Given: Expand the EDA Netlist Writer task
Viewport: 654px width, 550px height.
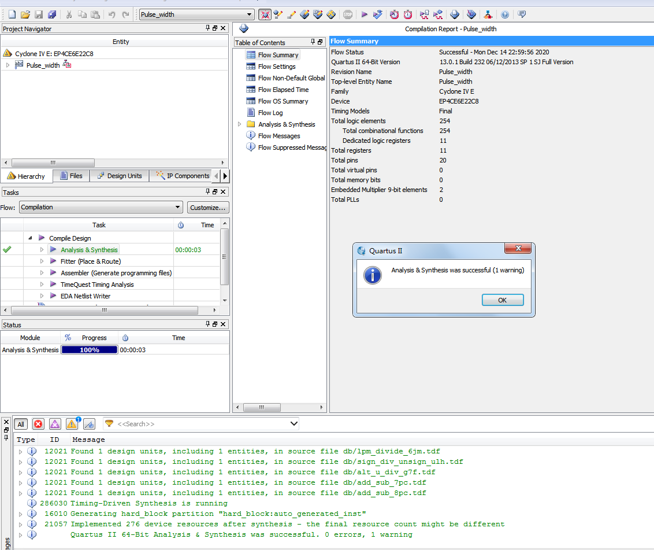Looking at the screenshot, I should click(x=42, y=296).
